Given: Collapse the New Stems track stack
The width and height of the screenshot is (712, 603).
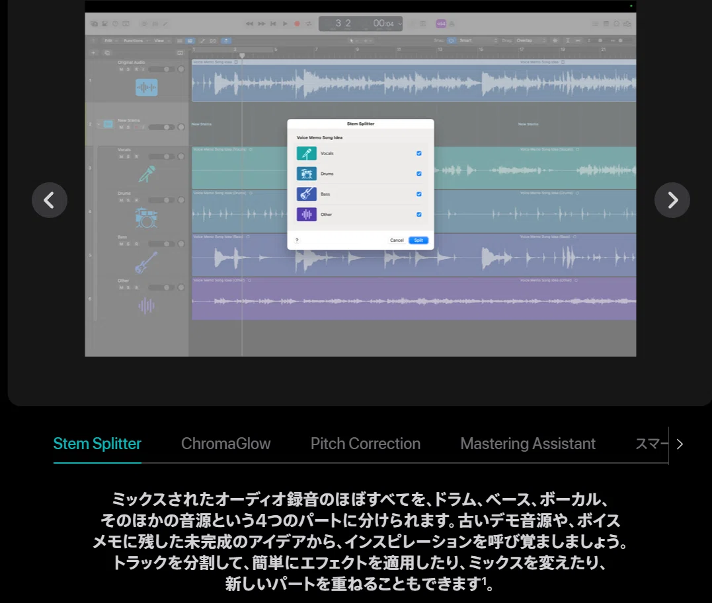Looking at the screenshot, I should tap(99, 124).
